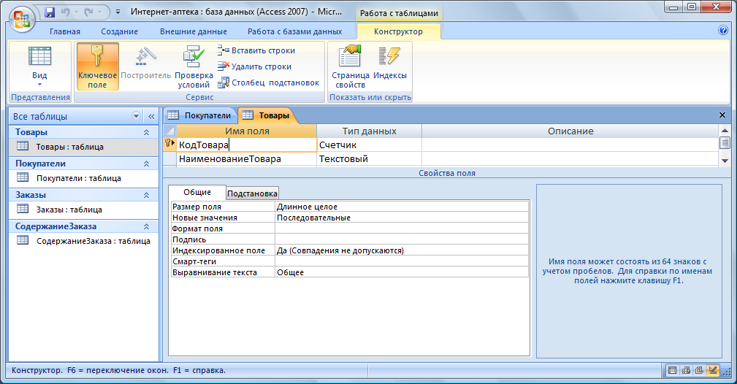Screen dimensions: 737x384
Task: Switch to Работа с базами данных tab
Action: tap(294, 31)
